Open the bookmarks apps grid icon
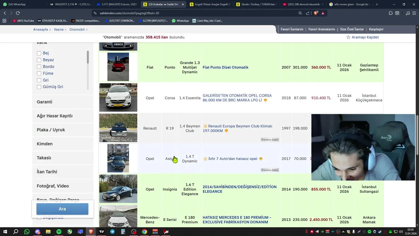 point(4,21)
